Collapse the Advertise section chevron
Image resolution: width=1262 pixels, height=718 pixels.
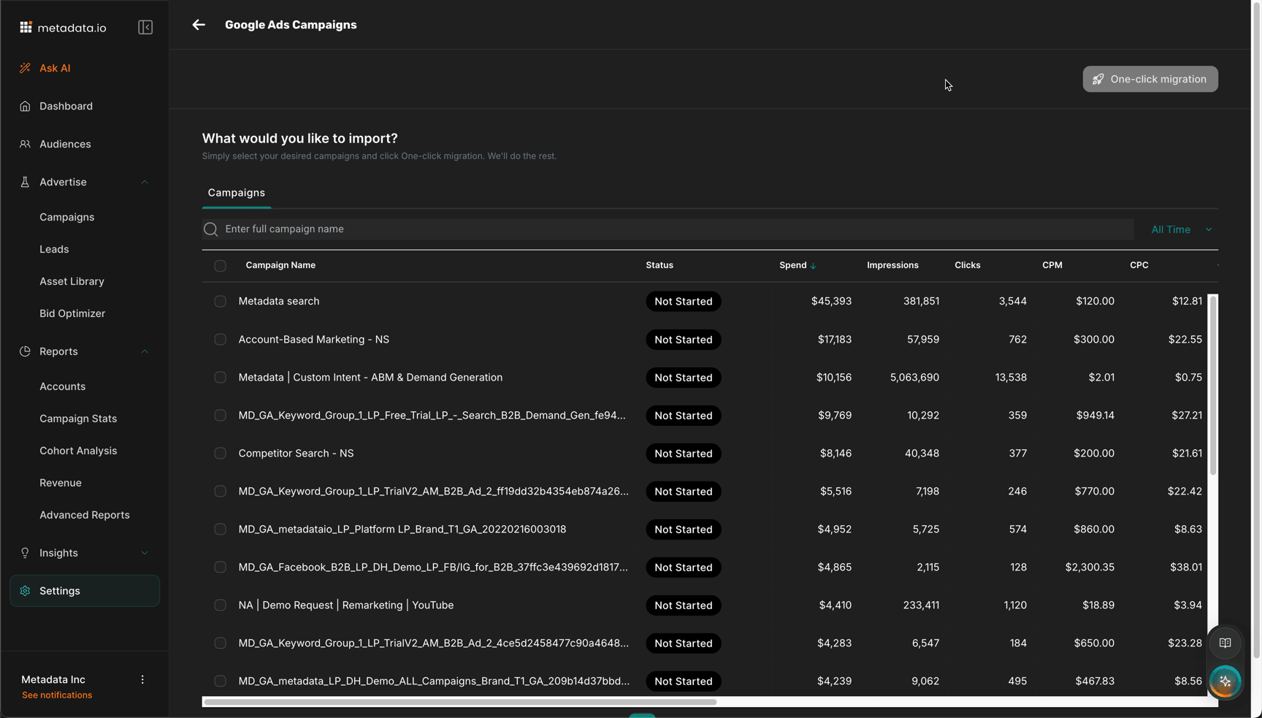point(145,182)
